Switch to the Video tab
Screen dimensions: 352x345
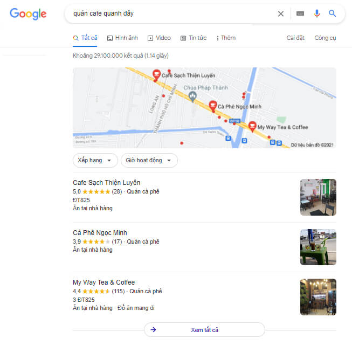159,38
